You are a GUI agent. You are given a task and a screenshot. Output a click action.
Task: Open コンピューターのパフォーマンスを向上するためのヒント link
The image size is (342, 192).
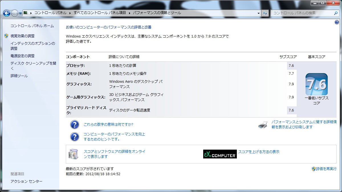click(114, 137)
